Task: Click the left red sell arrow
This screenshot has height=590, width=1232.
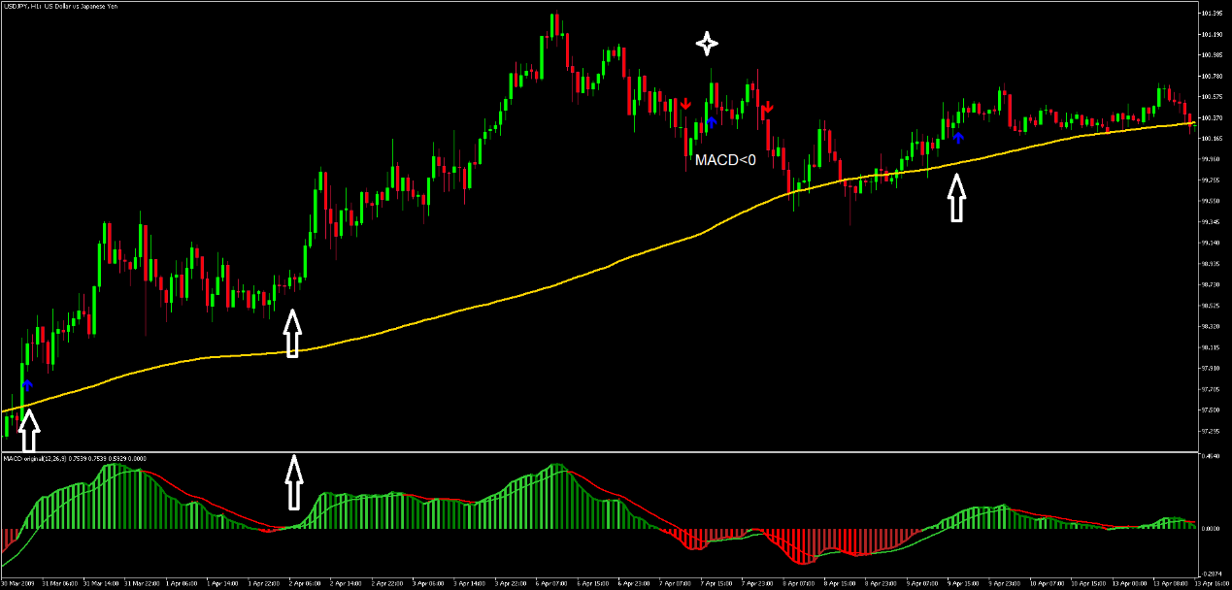Action: point(685,104)
